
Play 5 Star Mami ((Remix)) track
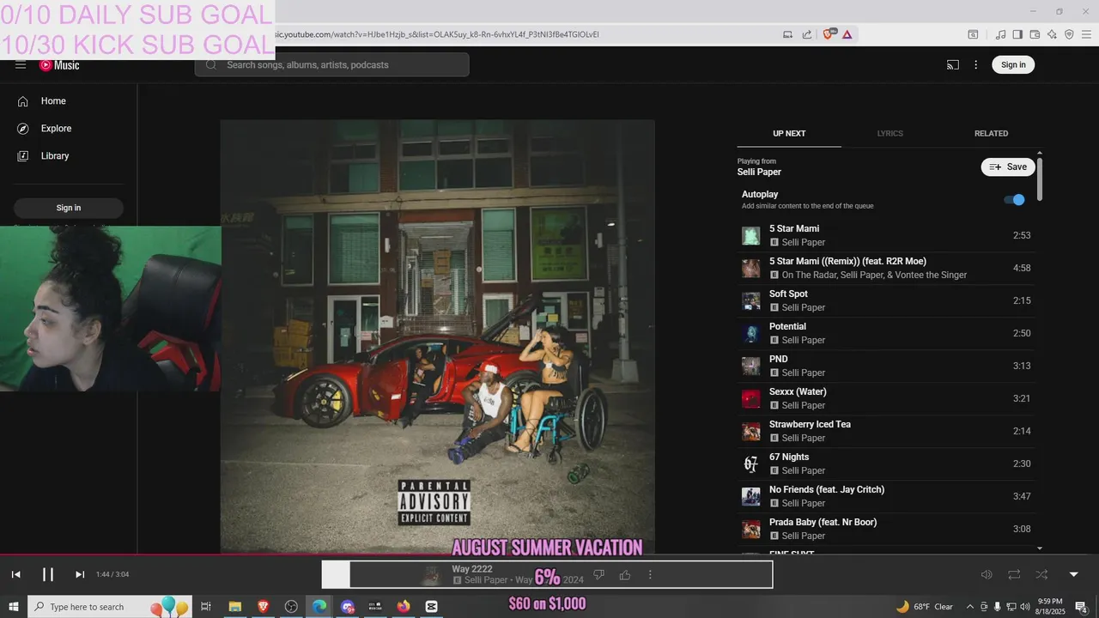886,268
